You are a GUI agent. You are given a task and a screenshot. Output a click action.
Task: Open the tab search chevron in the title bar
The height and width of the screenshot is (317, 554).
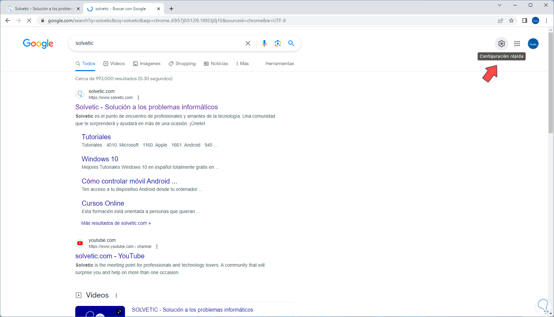500,5
